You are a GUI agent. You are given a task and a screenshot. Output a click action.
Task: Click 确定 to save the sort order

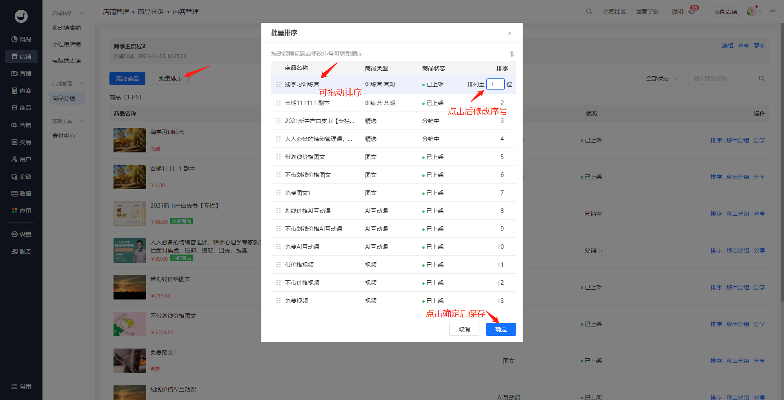coord(501,329)
